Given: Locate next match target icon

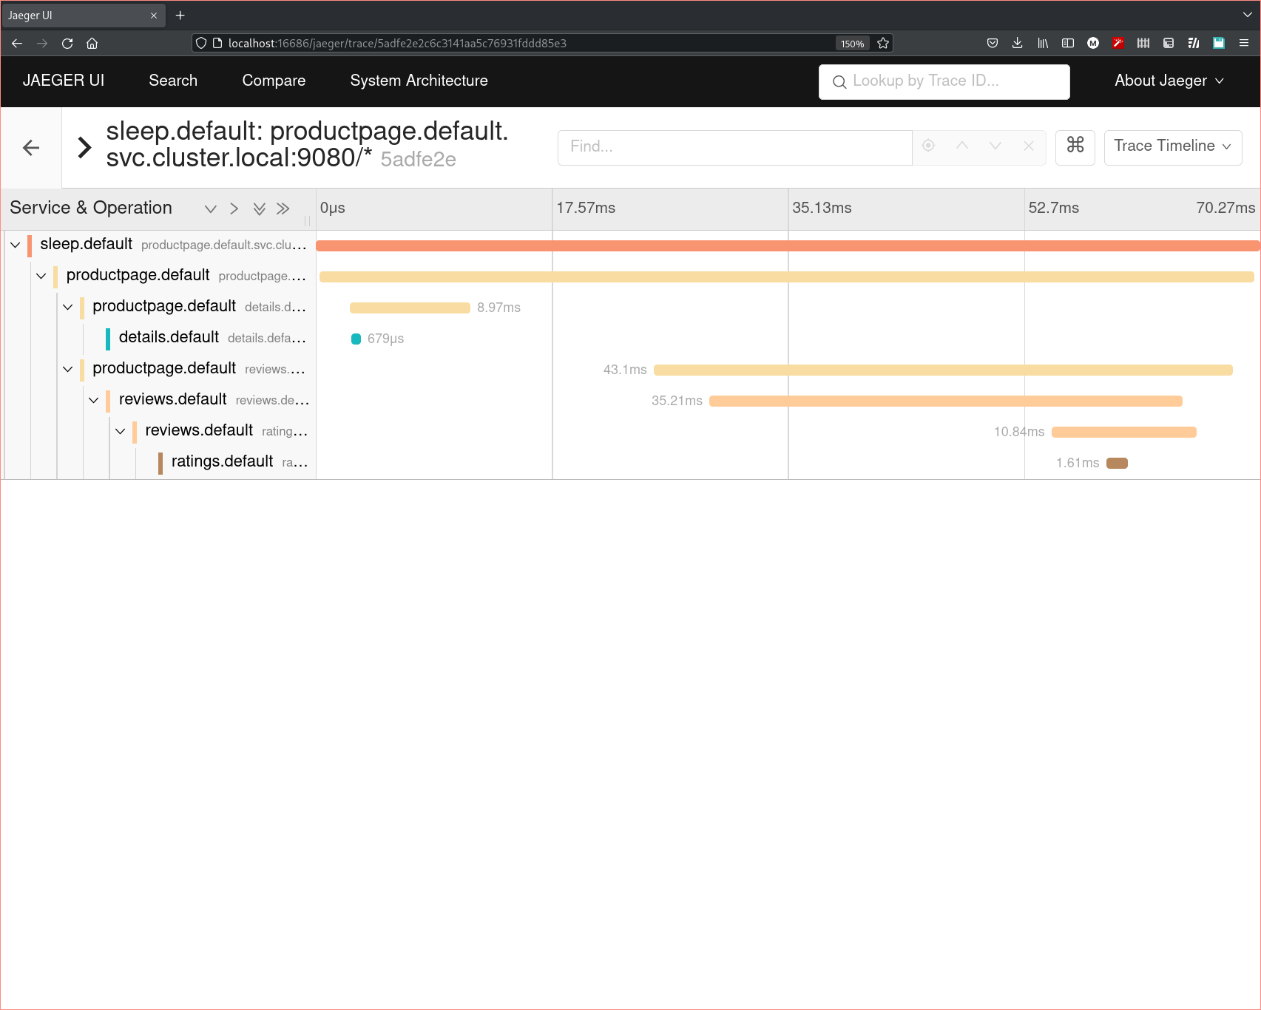Looking at the screenshot, I should 929,146.
